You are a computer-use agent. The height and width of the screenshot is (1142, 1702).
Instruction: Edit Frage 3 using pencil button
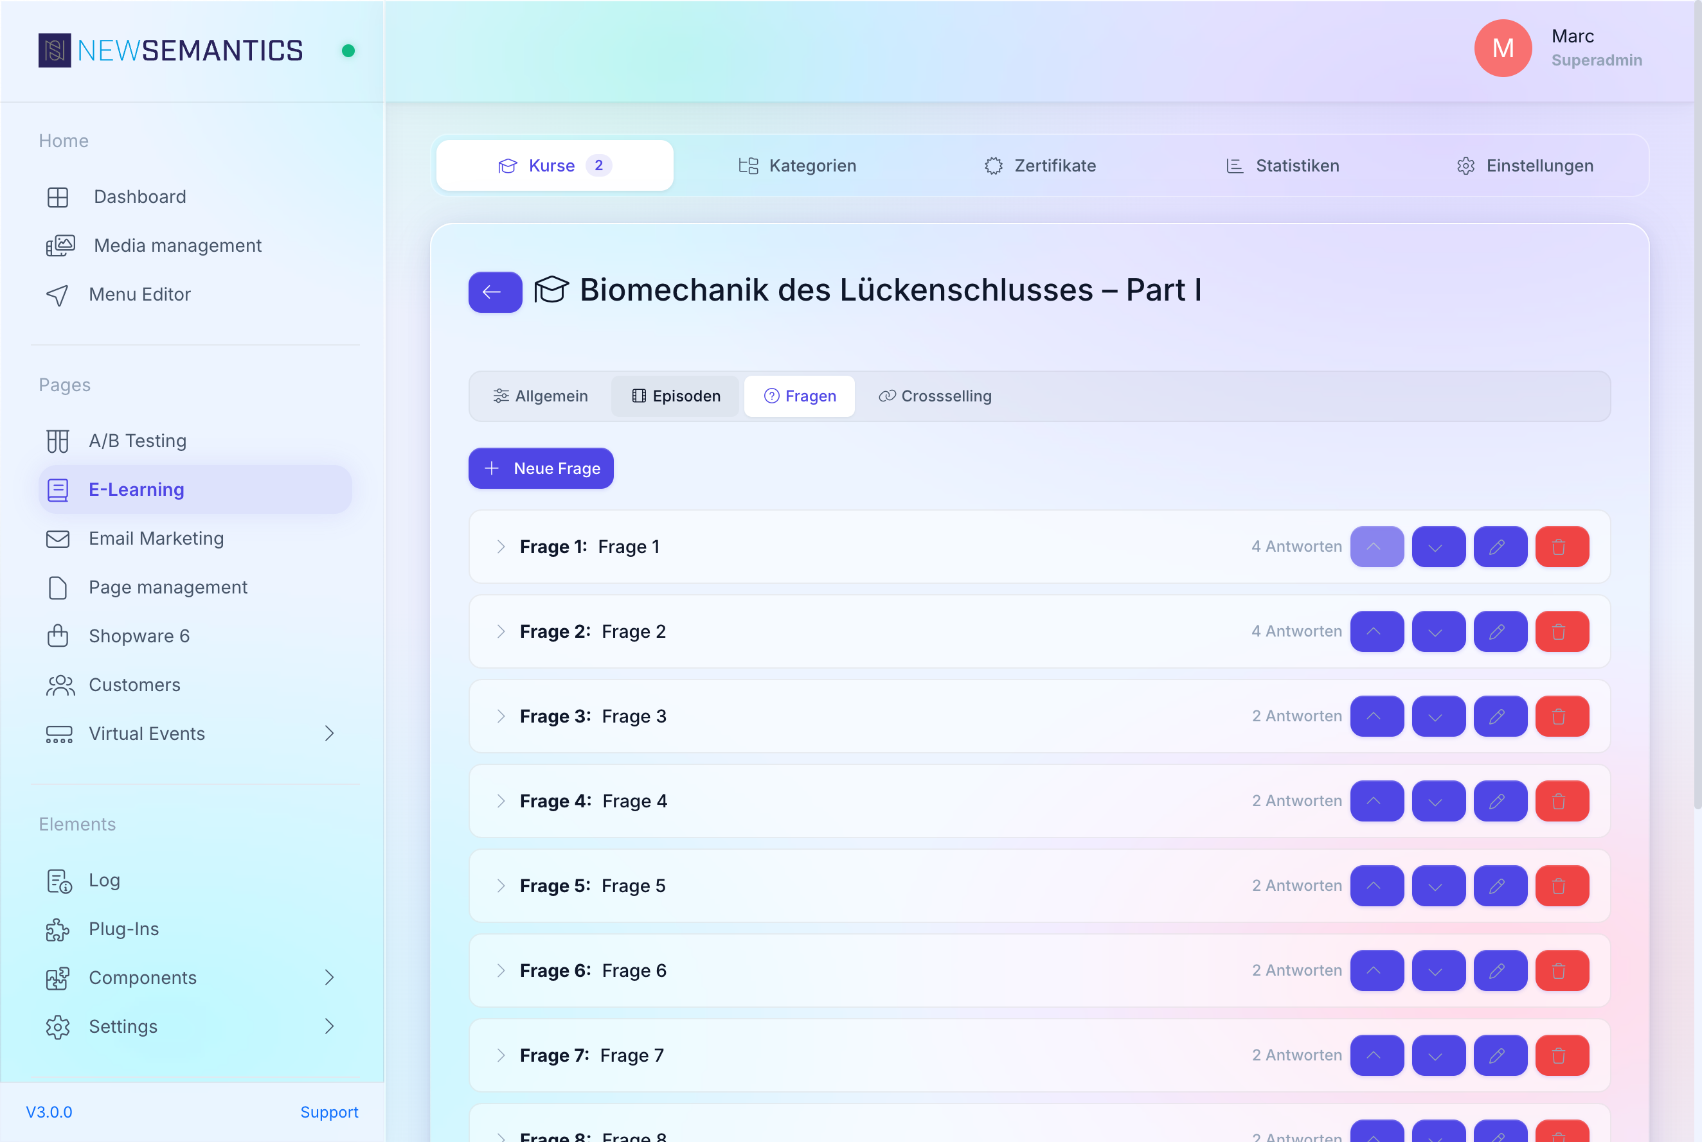1500,716
